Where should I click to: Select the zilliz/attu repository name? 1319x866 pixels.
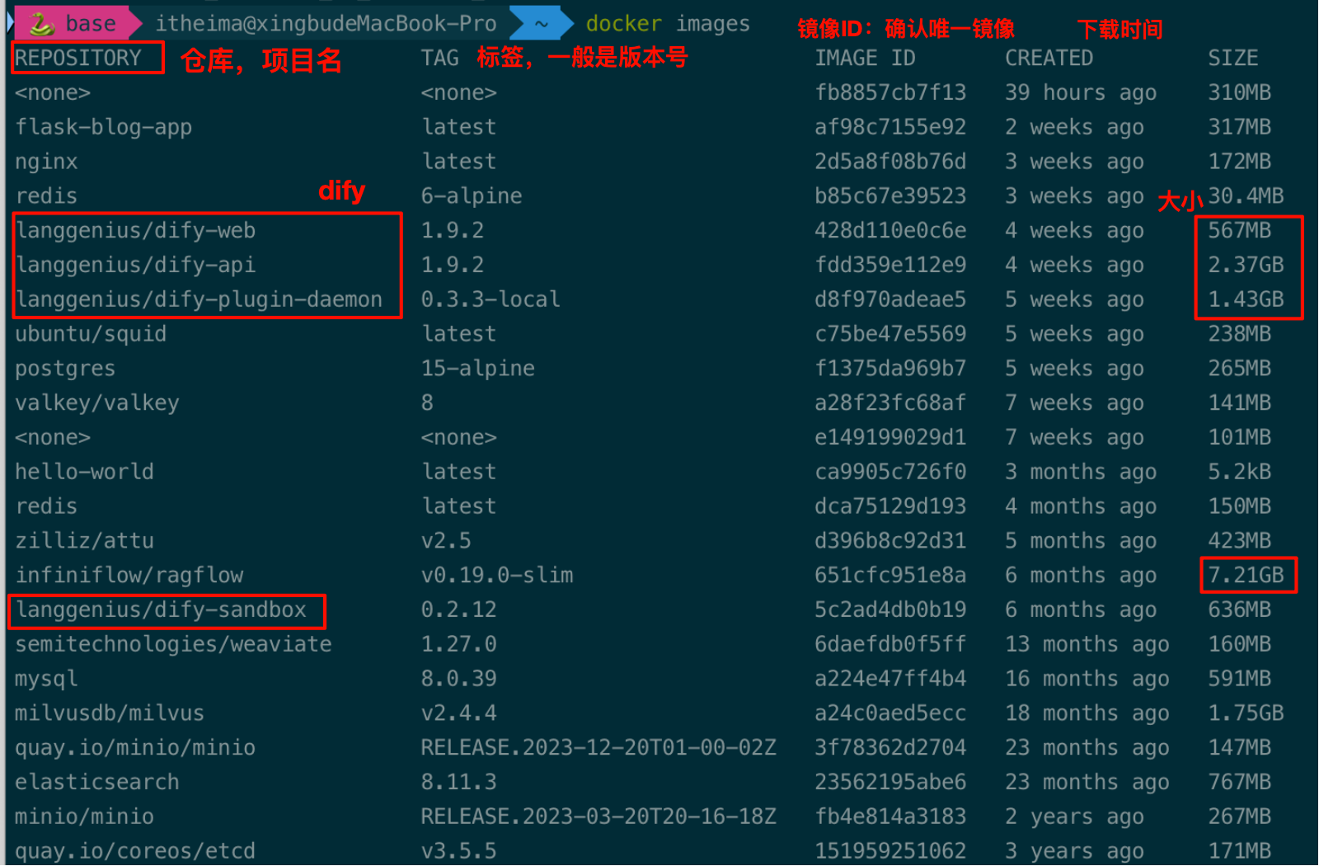point(84,540)
